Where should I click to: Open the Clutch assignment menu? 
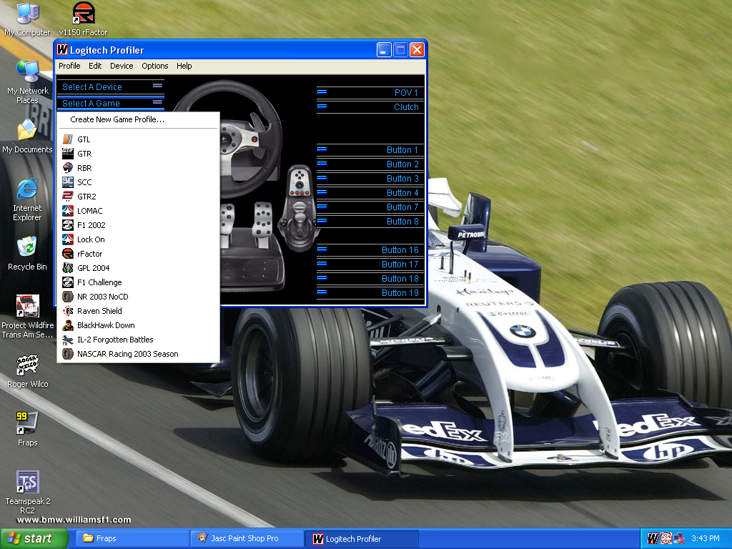[x=370, y=107]
